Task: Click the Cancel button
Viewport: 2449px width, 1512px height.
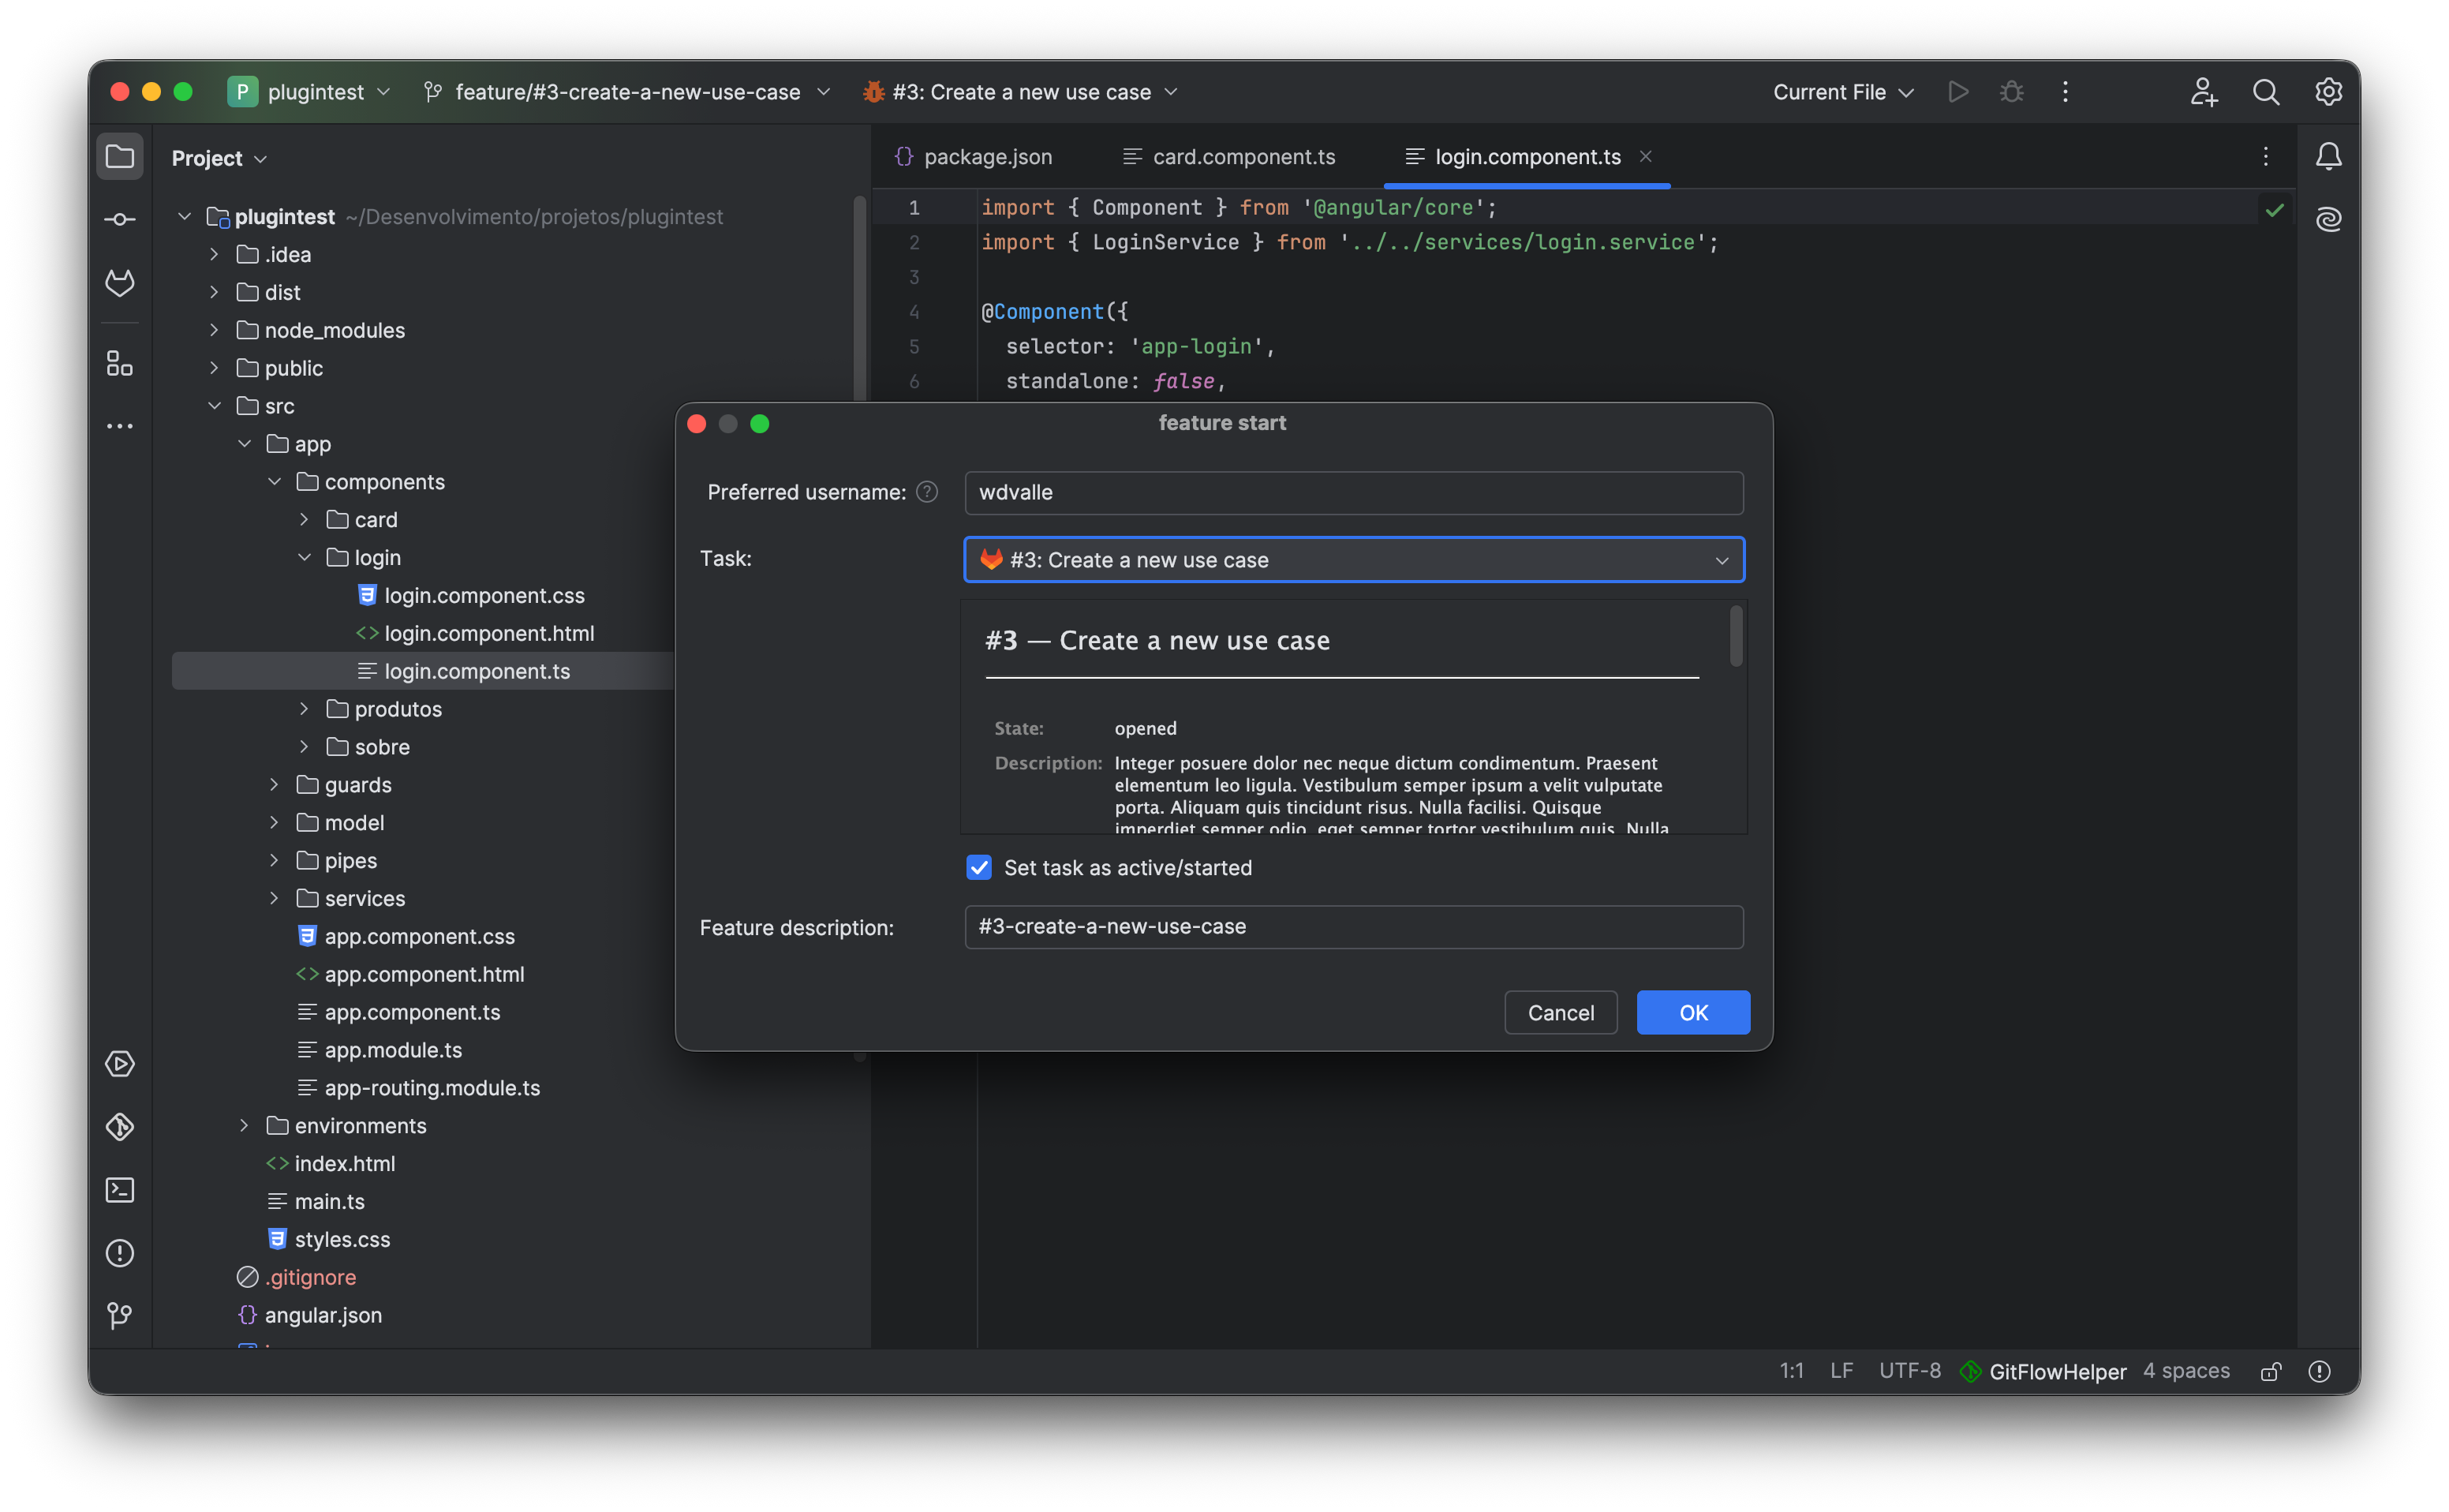Action: click(x=1561, y=1012)
